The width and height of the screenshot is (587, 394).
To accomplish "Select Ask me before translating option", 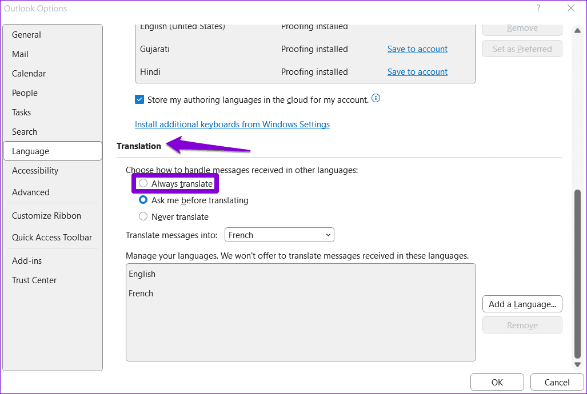I will coord(143,200).
